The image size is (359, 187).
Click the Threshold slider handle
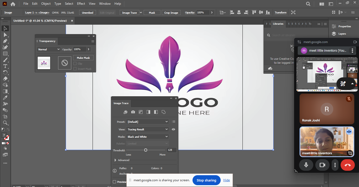coord(146,150)
